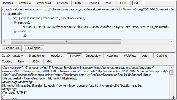Click the @charset "UTF-8" line
The width and height of the screenshot is (177, 100).
click(15, 93)
